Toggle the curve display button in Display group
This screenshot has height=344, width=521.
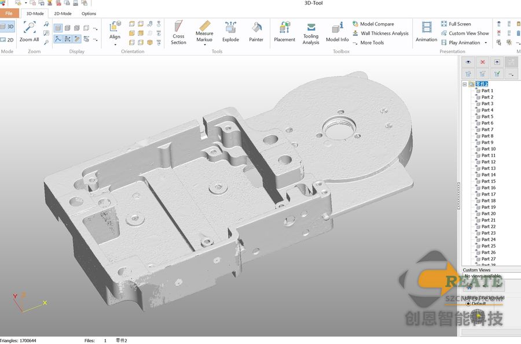pyautogui.click(x=58, y=39)
